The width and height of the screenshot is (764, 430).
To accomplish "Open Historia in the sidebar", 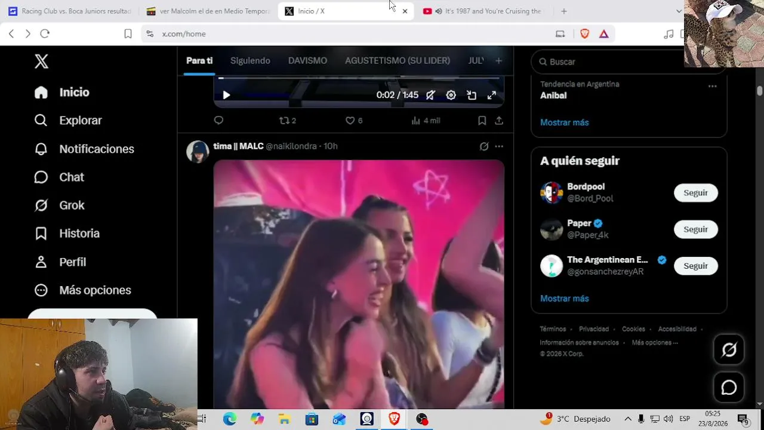I will [x=67, y=234].
